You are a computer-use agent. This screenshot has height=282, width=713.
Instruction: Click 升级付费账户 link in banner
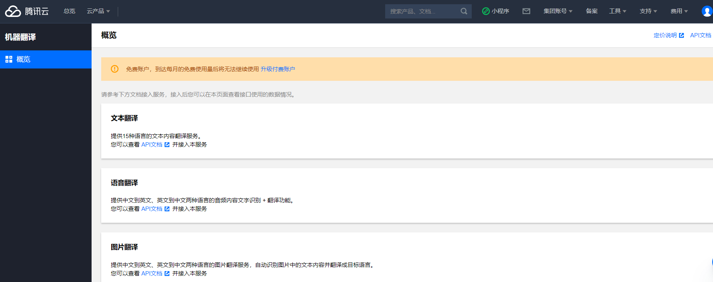pos(278,69)
